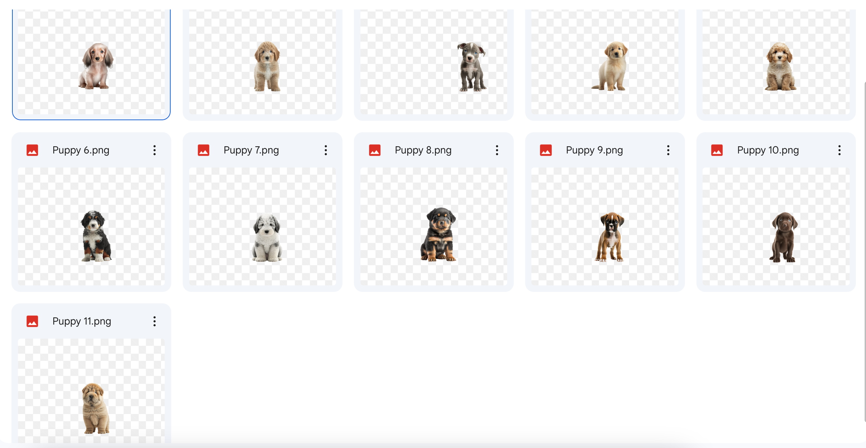Click the curly cockapoo puppy thumbnail in top row
866x448 pixels.
(776, 62)
